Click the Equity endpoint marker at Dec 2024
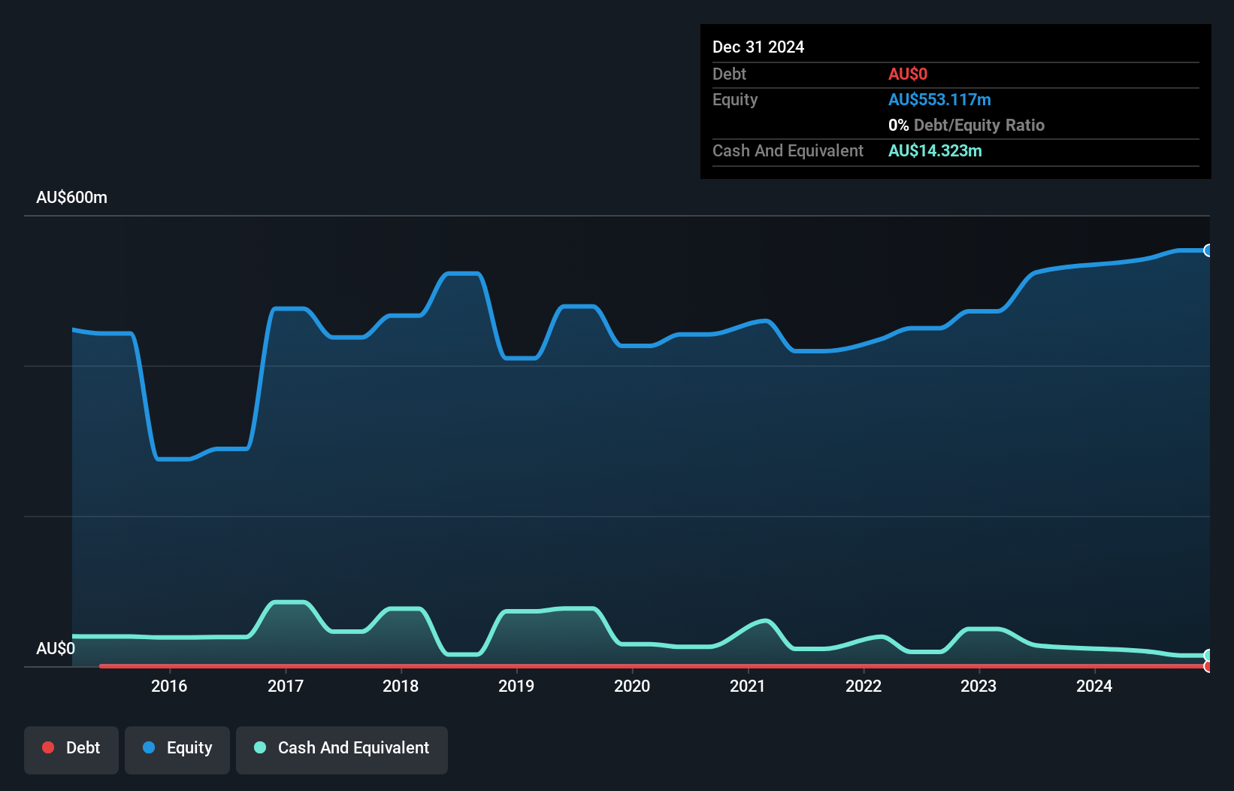 click(x=1208, y=250)
